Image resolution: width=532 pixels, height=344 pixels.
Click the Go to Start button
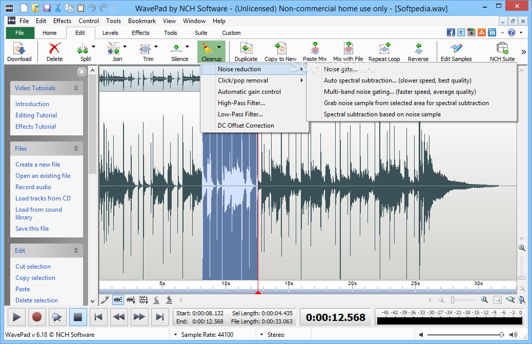click(98, 317)
